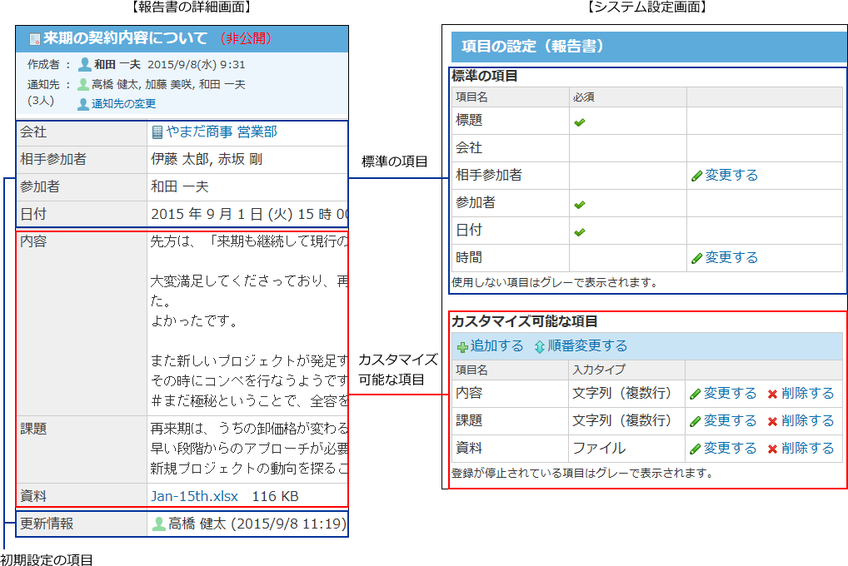Click the building icon beside やまだ商事 営業部
The height and width of the screenshot is (566, 848).
tap(157, 132)
